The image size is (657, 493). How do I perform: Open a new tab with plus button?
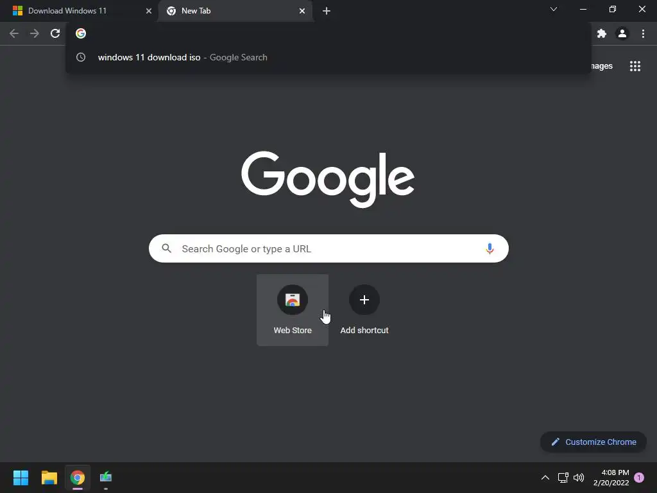point(327,11)
